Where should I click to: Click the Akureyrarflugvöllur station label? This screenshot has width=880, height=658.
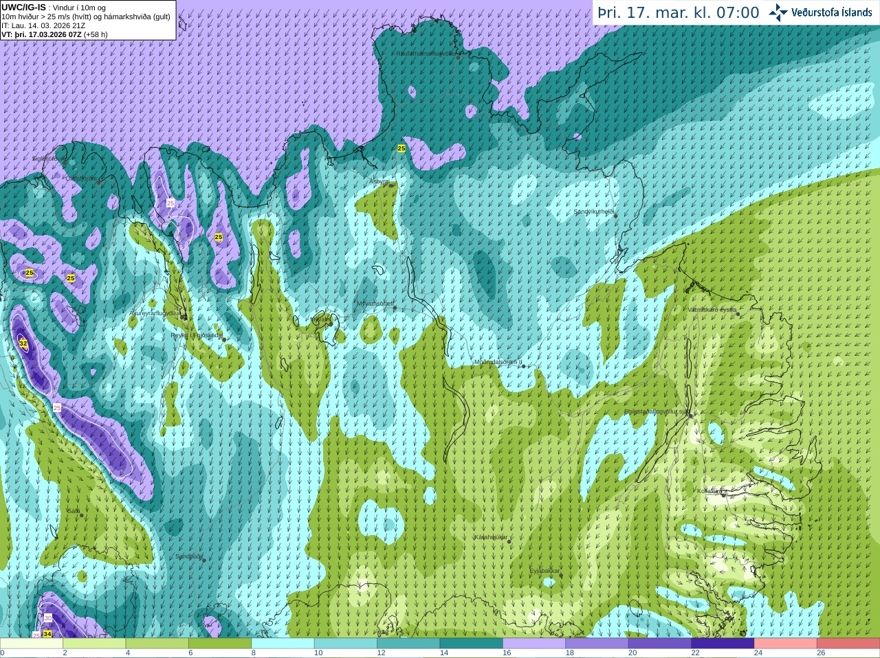(155, 313)
